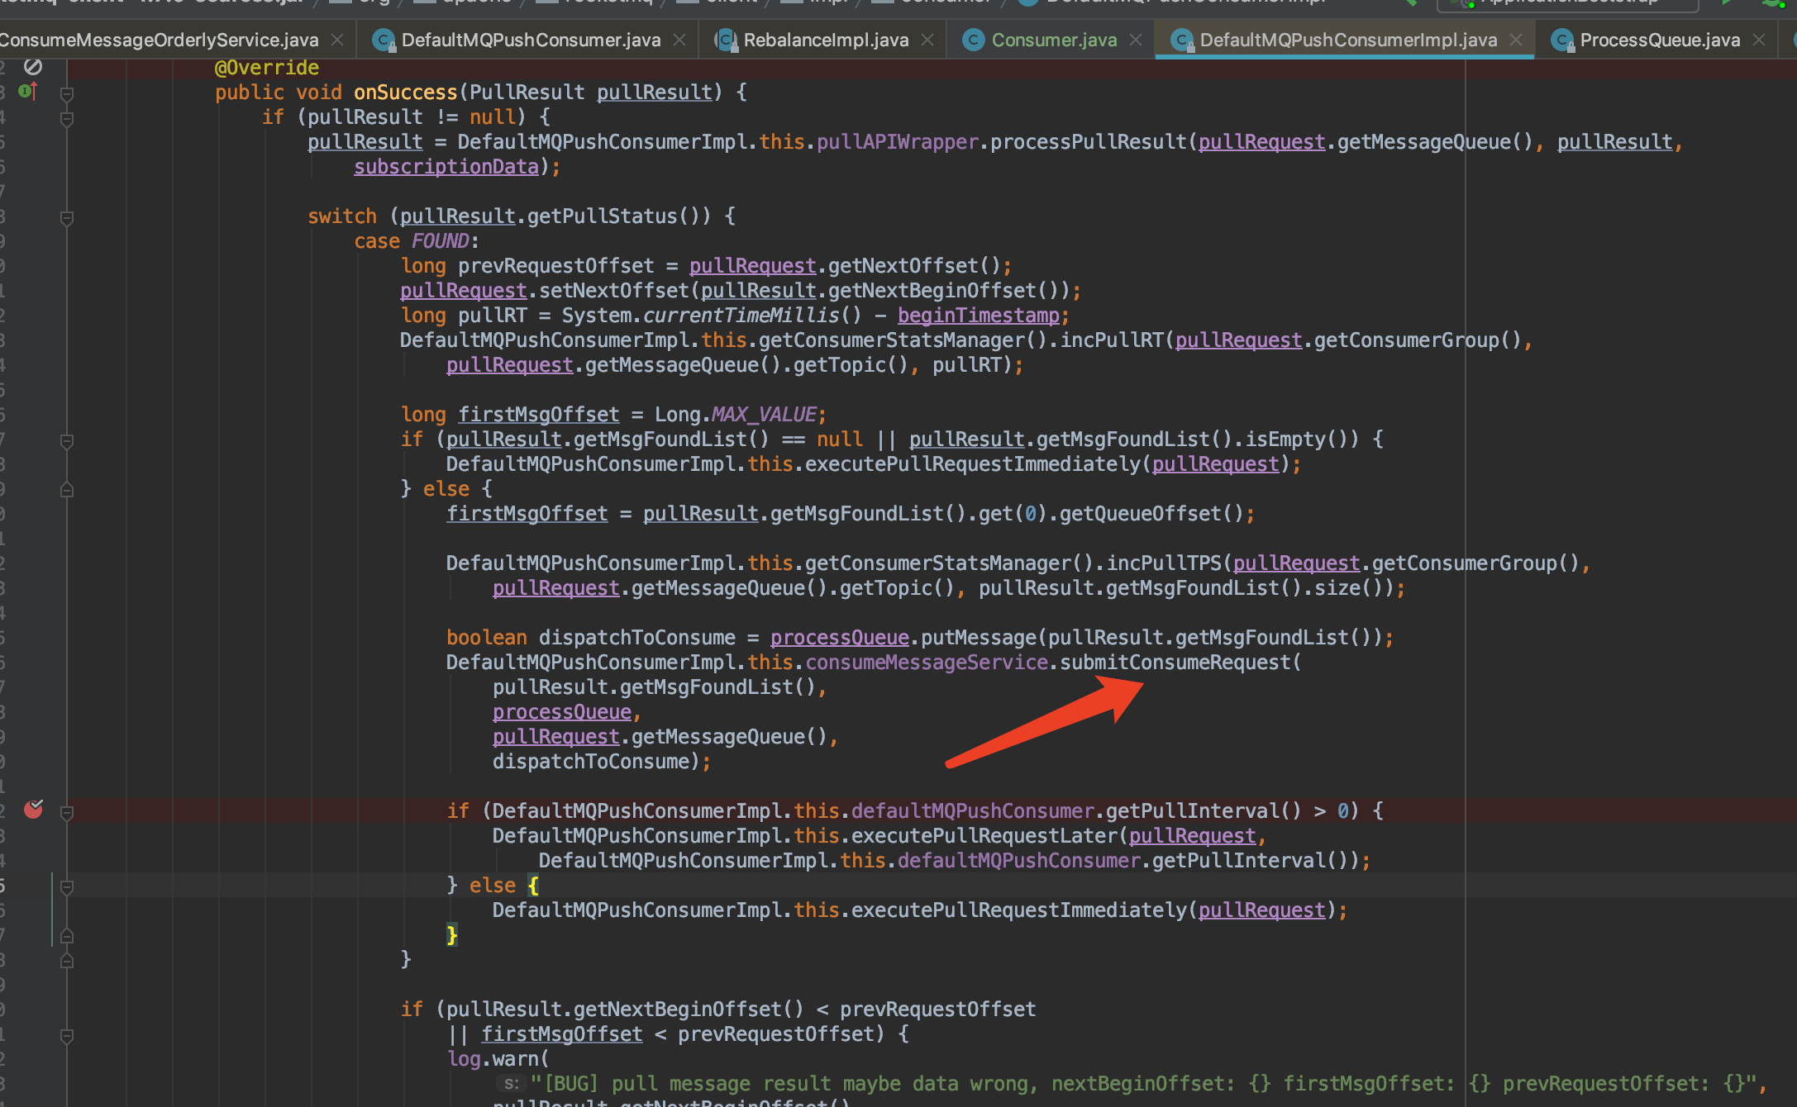Toggle the red breakpoint on getPullInterval line

[x=33, y=810]
